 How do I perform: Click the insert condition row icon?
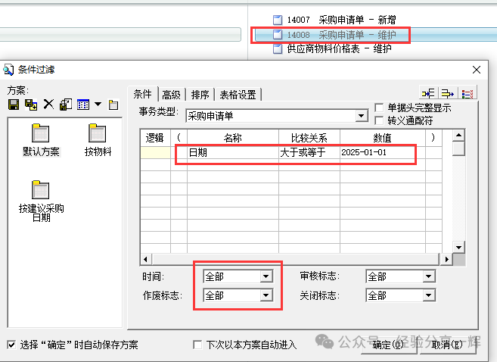coord(428,94)
